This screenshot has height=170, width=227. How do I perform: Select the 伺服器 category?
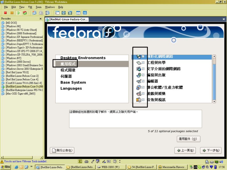(x=66, y=76)
